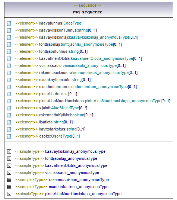Click the icon beside pintaAla decimal element
The height and width of the screenshot is (200, 177).
point(9,94)
